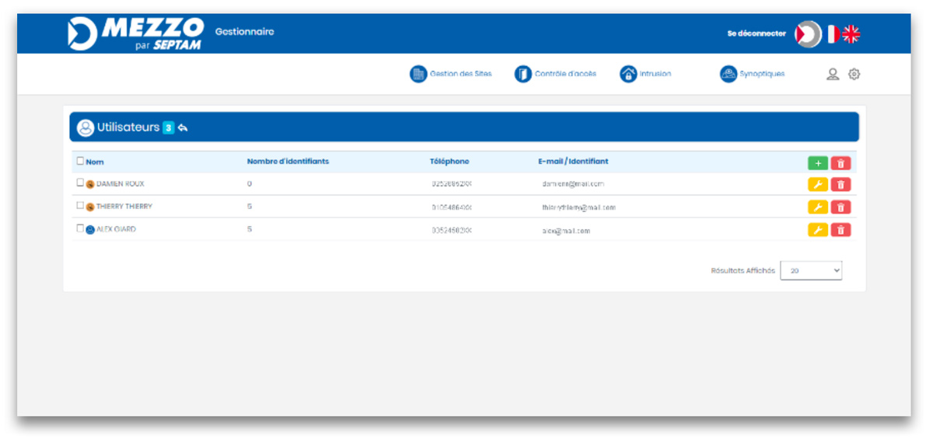
Task: Open the settings gear icon
Action: tap(854, 75)
